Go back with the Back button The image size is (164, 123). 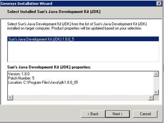pyautogui.click(x=93, y=114)
